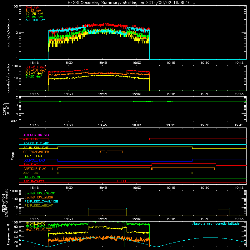The image size is (250, 250).
Task: Click the REAR_DEC_CHAN/128 legend label
Action: 41,201
